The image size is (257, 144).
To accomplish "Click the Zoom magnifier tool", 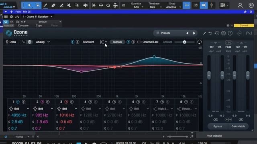I will click(108, 5).
